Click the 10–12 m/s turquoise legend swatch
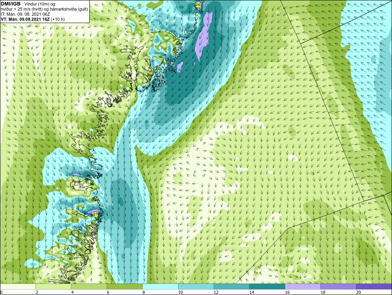Image resolution: width=392 pixels, height=295 pixels. pyautogui.click(x=196, y=286)
